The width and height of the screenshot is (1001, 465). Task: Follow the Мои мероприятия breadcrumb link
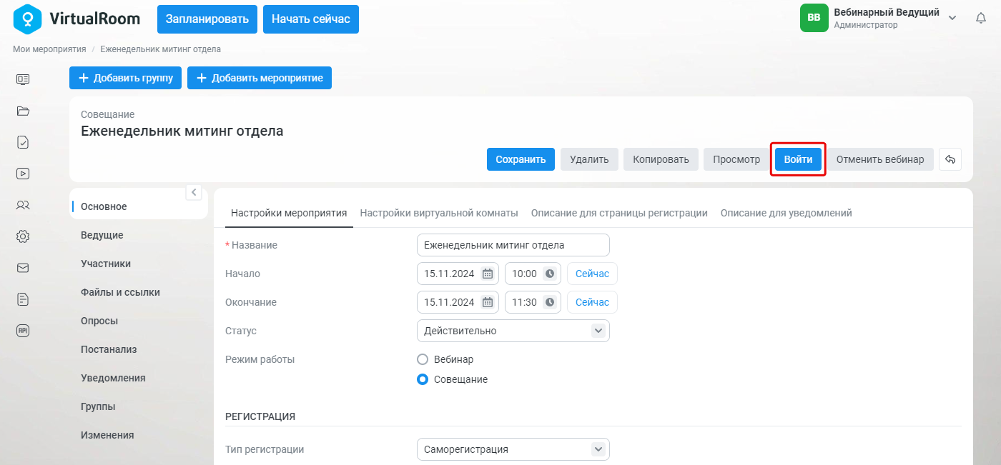(x=49, y=49)
